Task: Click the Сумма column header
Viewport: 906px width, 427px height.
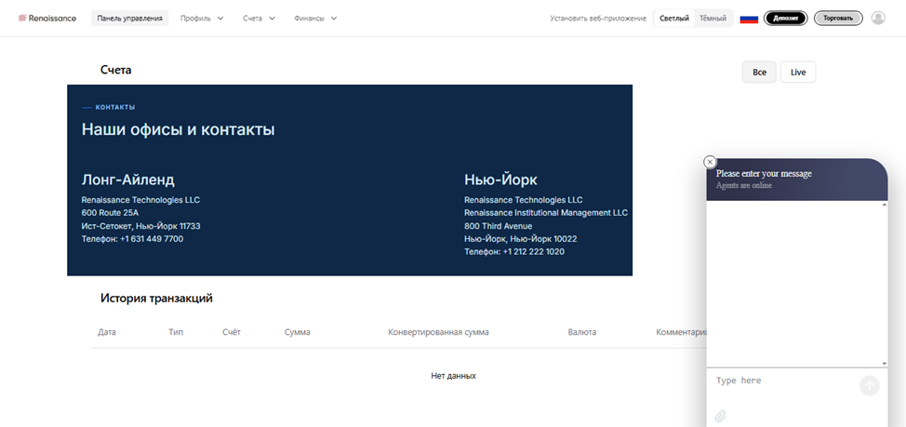Action: coord(297,332)
